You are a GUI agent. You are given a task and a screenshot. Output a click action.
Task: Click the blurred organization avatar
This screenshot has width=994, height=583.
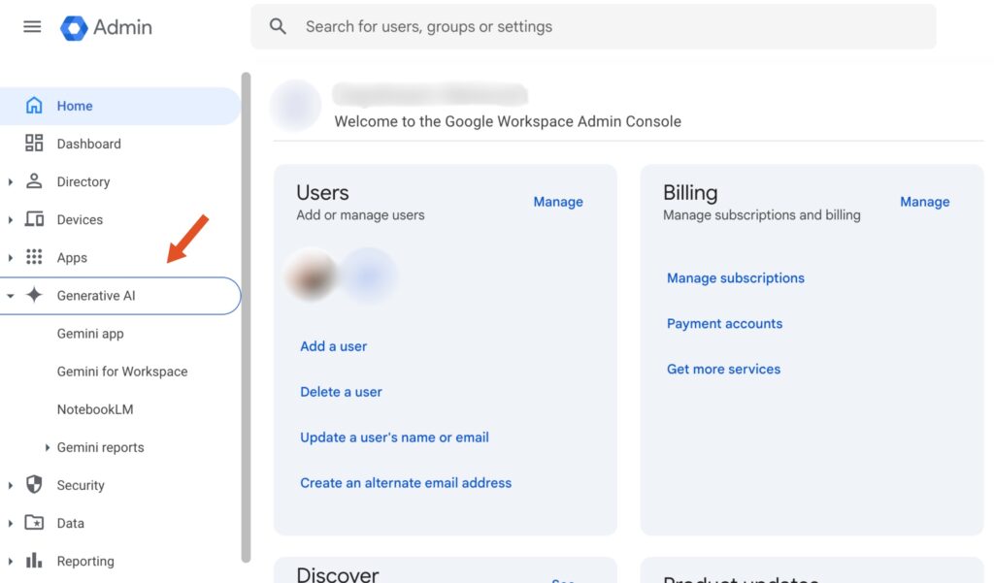295,106
